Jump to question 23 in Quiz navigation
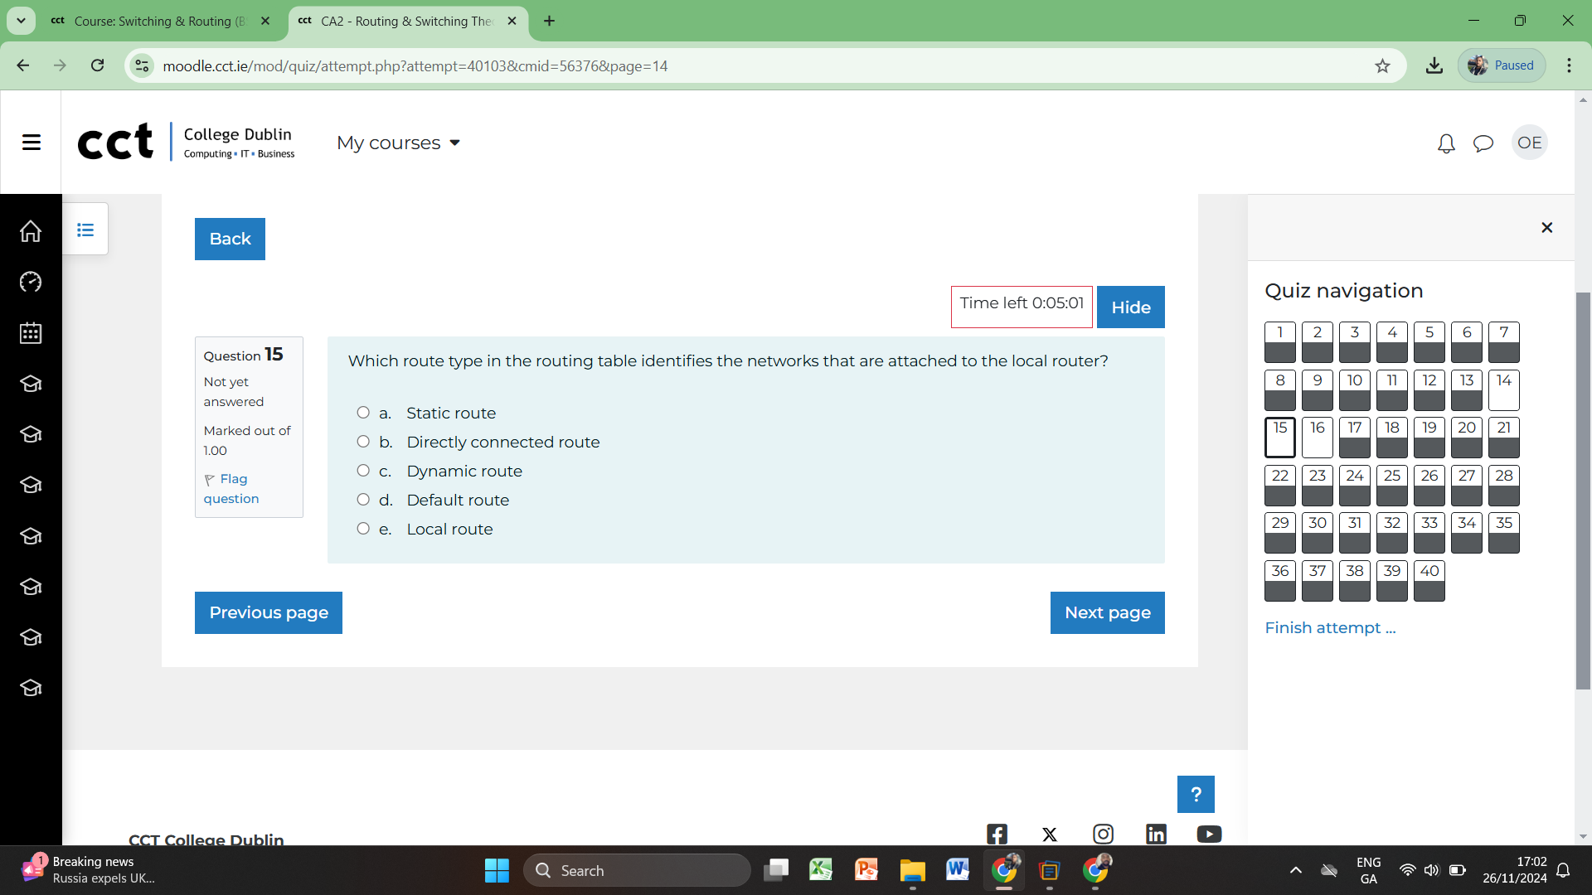 coord(1318,485)
